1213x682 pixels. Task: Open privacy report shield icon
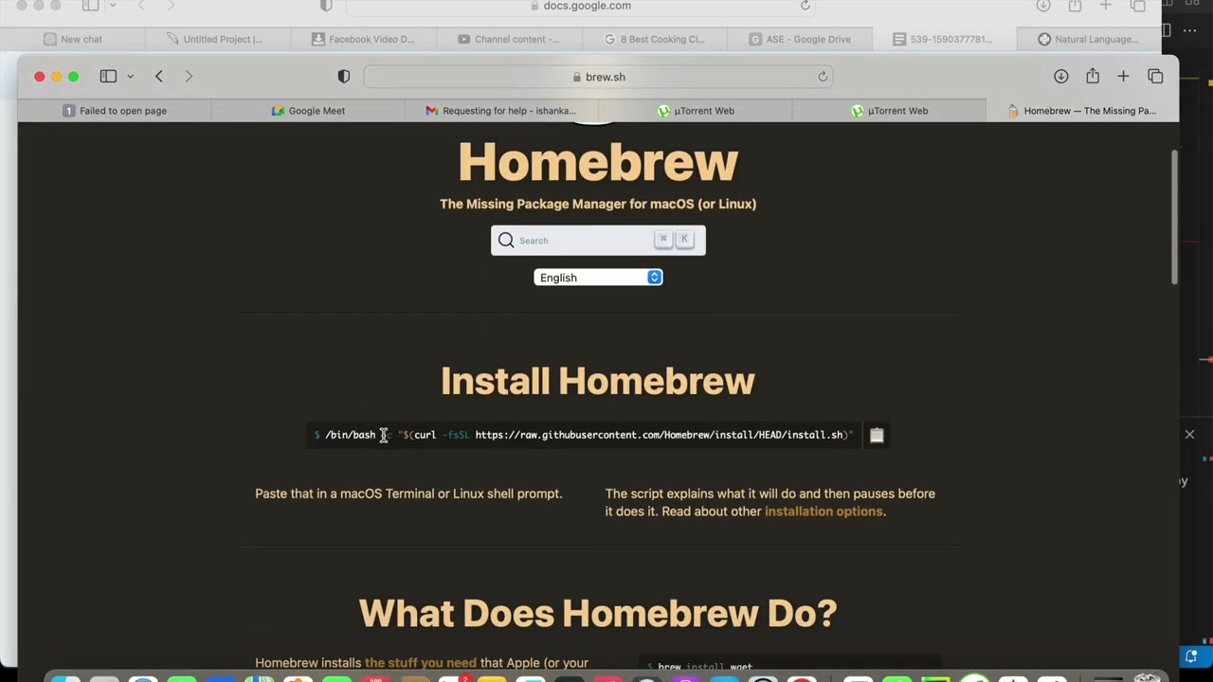click(x=344, y=77)
